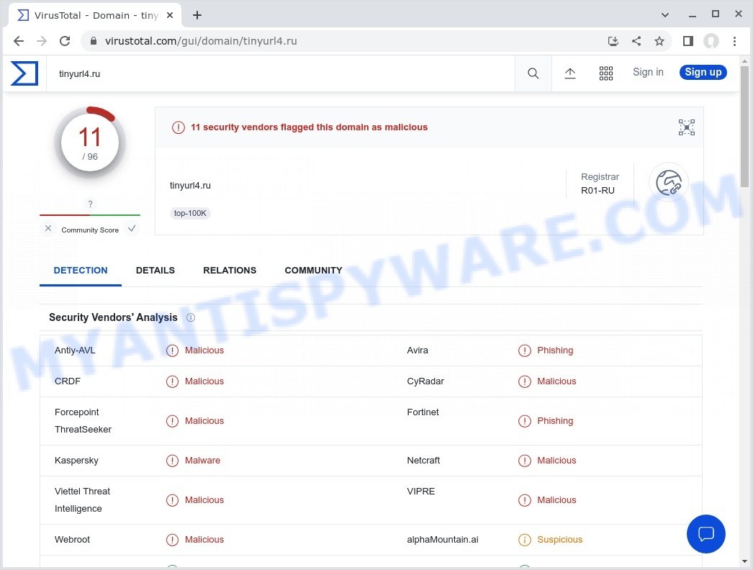Close the VirusTotal browser tab
Screen dimensions: 753x570
coord(169,15)
